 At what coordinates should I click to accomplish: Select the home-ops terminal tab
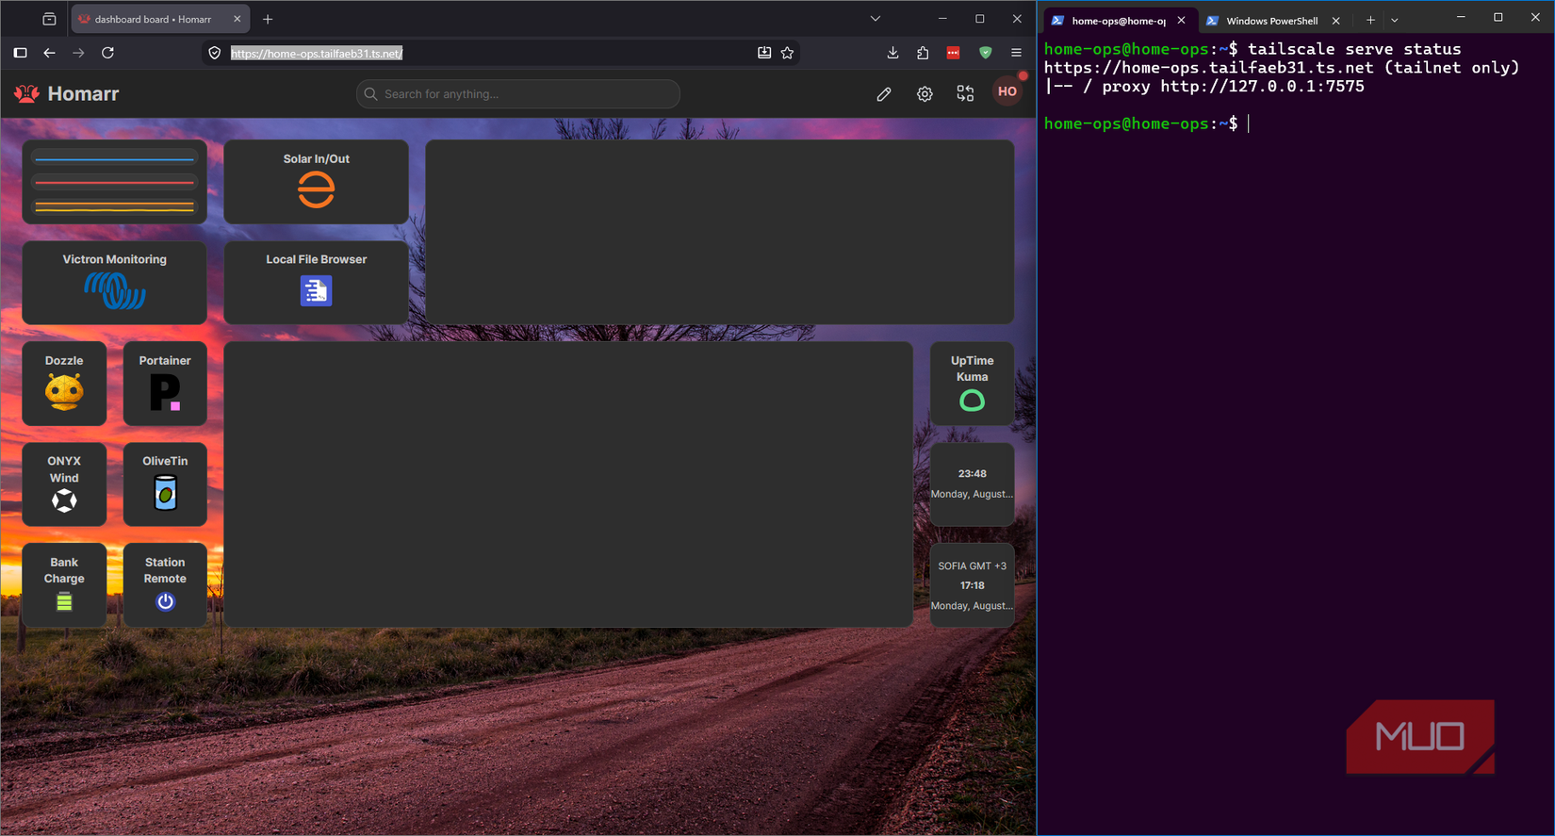1119,20
